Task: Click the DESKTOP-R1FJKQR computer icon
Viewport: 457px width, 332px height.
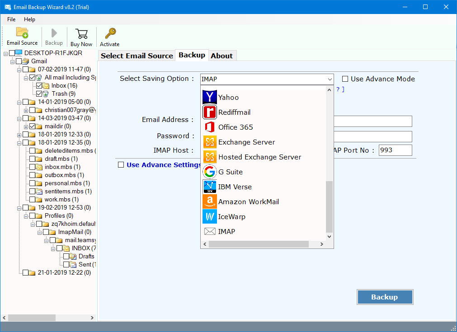Action: [19, 53]
